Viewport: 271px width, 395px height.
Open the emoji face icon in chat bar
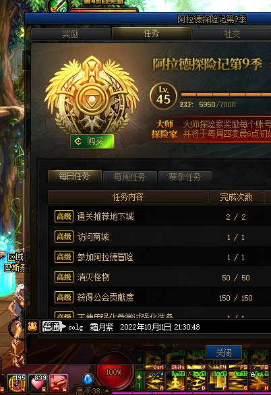click(x=32, y=327)
